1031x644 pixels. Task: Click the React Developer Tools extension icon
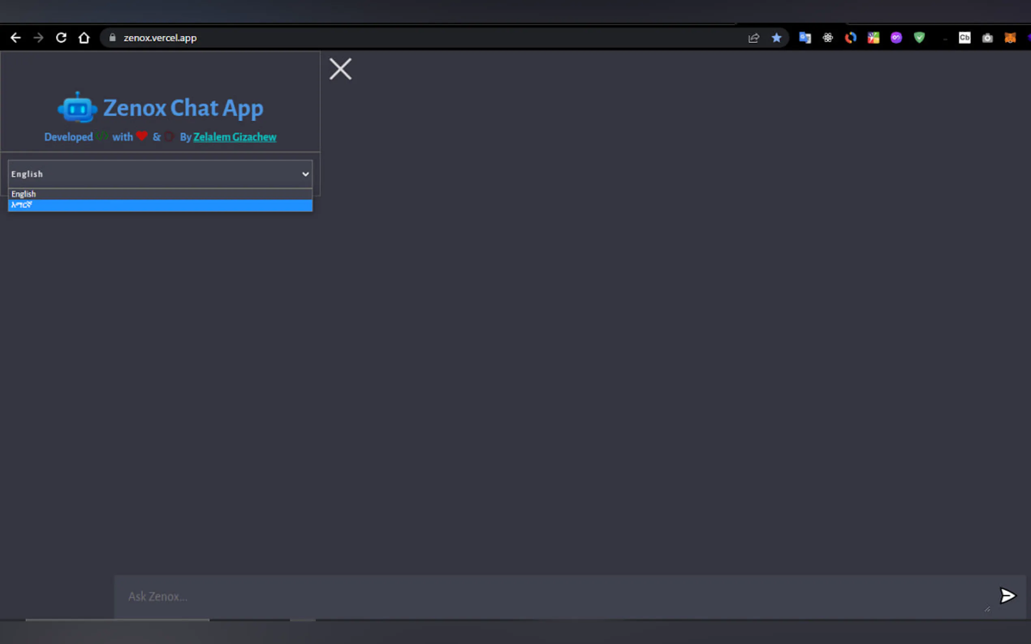[x=828, y=38]
